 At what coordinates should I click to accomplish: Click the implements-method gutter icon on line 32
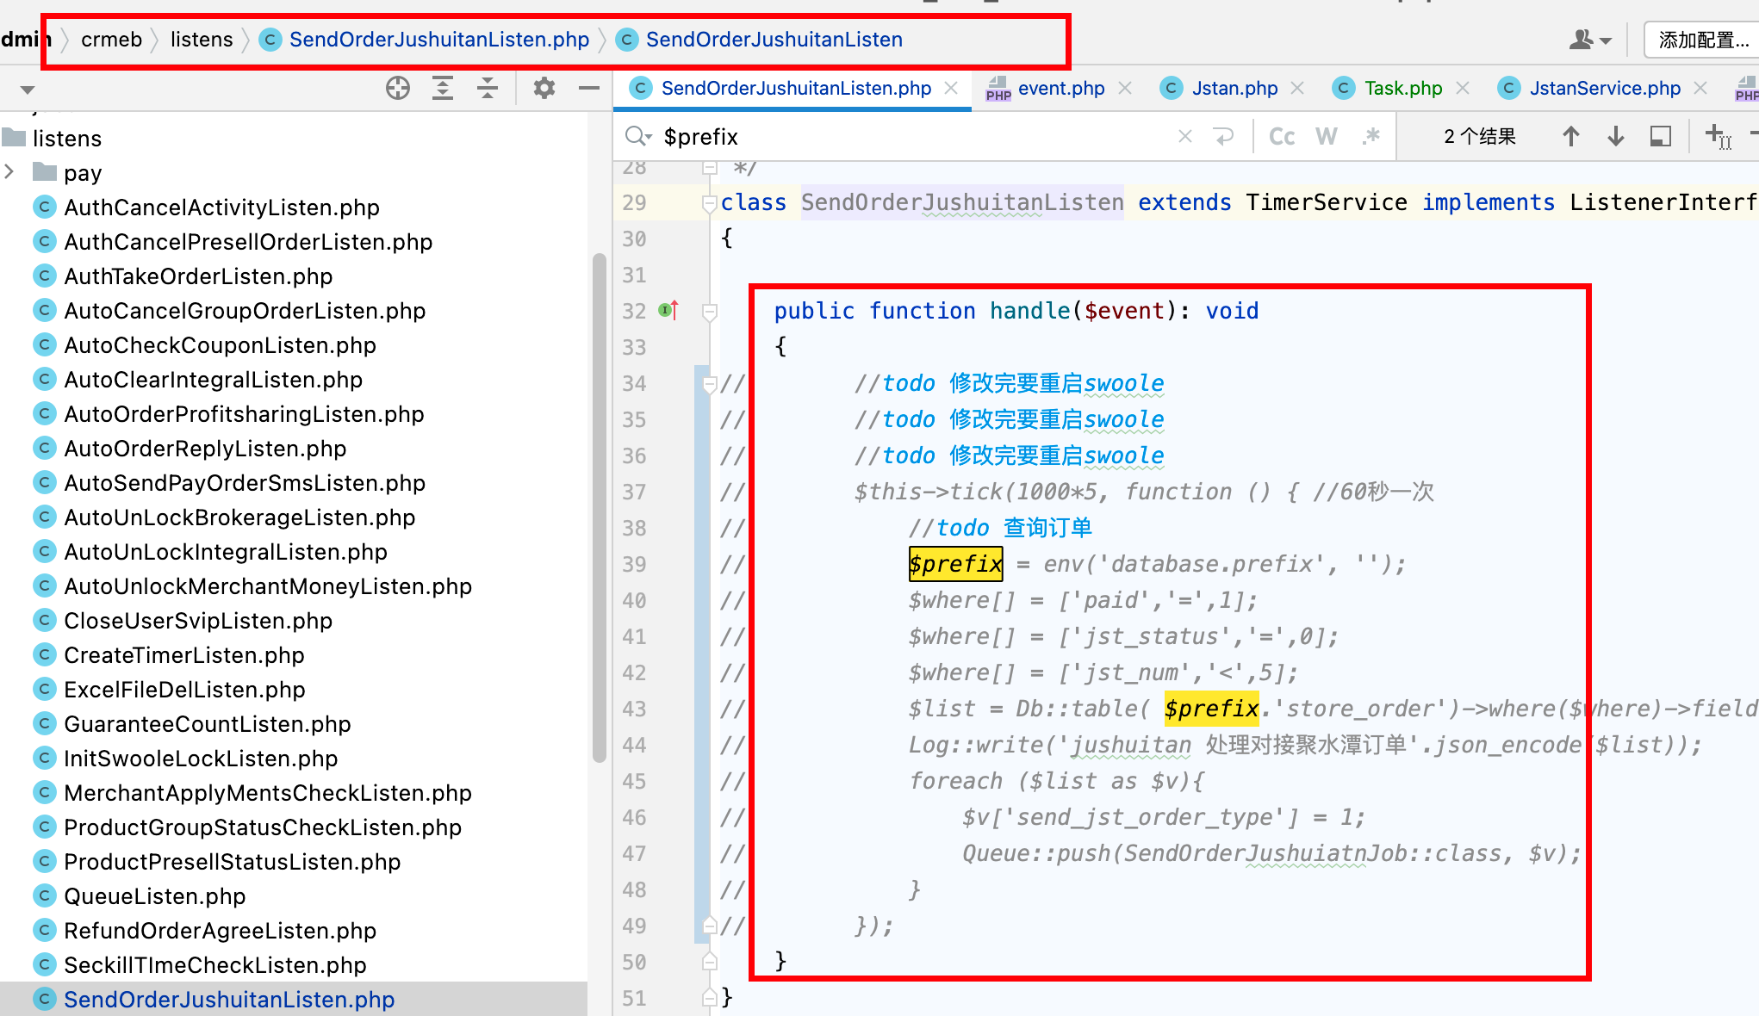pyautogui.click(x=668, y=310)
